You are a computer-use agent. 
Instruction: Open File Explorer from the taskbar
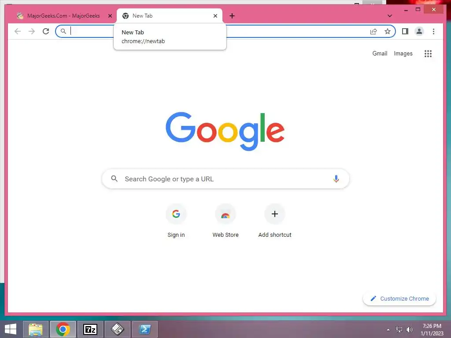[36, 329]
